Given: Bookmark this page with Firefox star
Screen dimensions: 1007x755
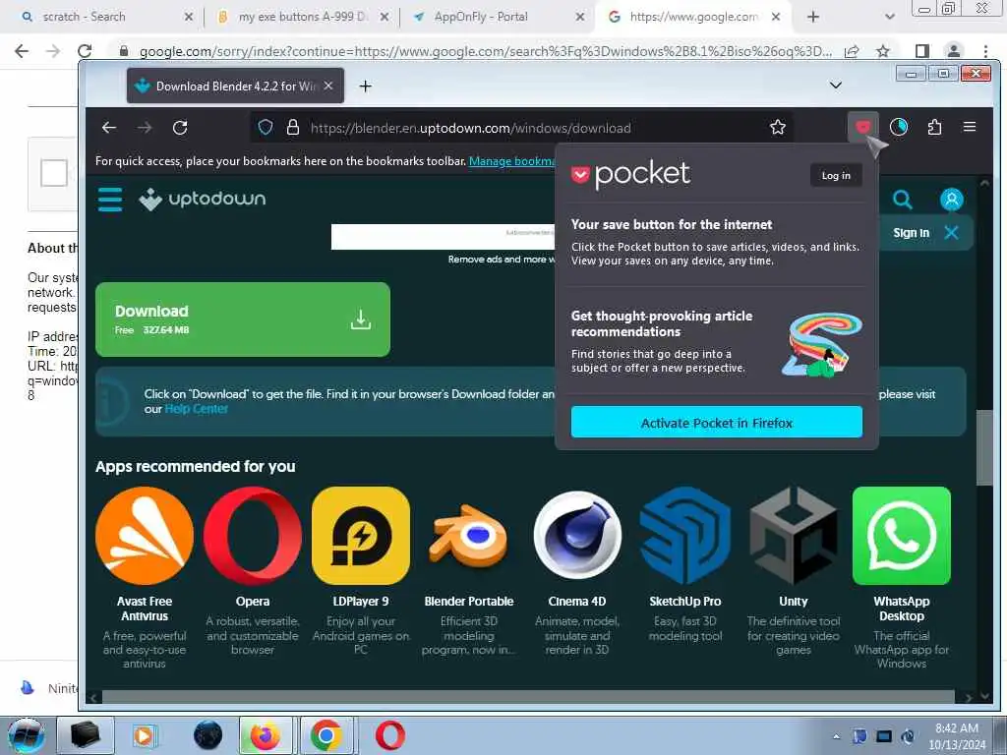Looking at the screenshot, I should (778, 127).
